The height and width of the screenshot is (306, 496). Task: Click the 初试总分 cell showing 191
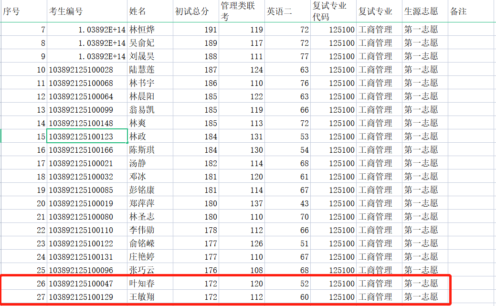click(x=196, y=30)
